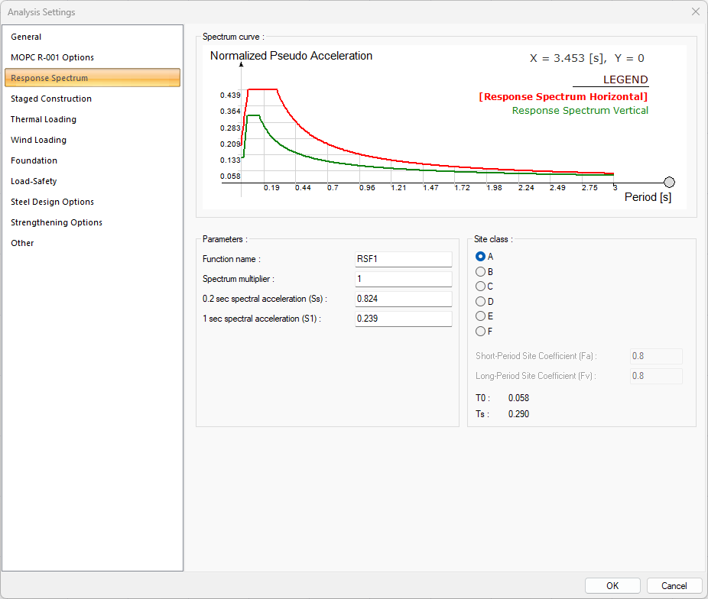Viewport: 708px width, 599px height.
Task: Select MOPC R-001 Options category
Action: [52, 57]
